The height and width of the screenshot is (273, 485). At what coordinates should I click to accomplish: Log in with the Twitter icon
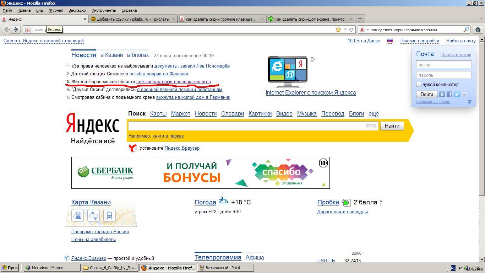tap(457, 94)
